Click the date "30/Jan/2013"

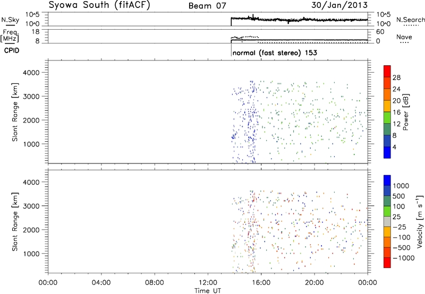click(339, 5)
